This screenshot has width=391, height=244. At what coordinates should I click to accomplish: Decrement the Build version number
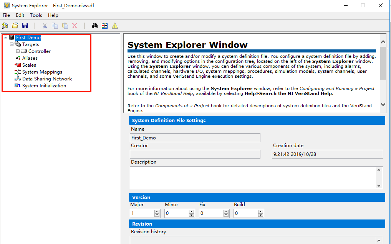click(260, 215)
